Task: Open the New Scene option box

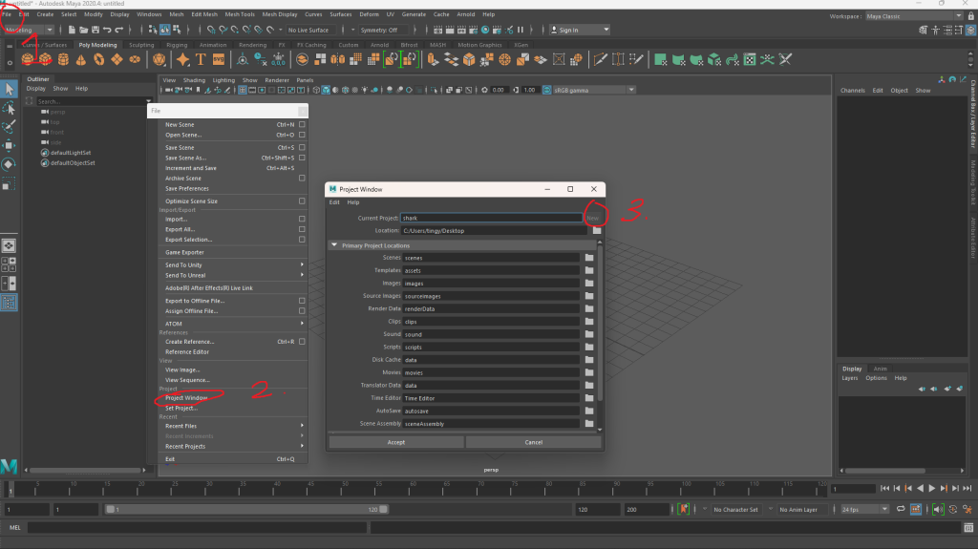Action: [x=302, y=125]
